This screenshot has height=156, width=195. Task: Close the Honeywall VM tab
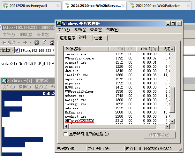pyautogui.click(x=58, y=6)
